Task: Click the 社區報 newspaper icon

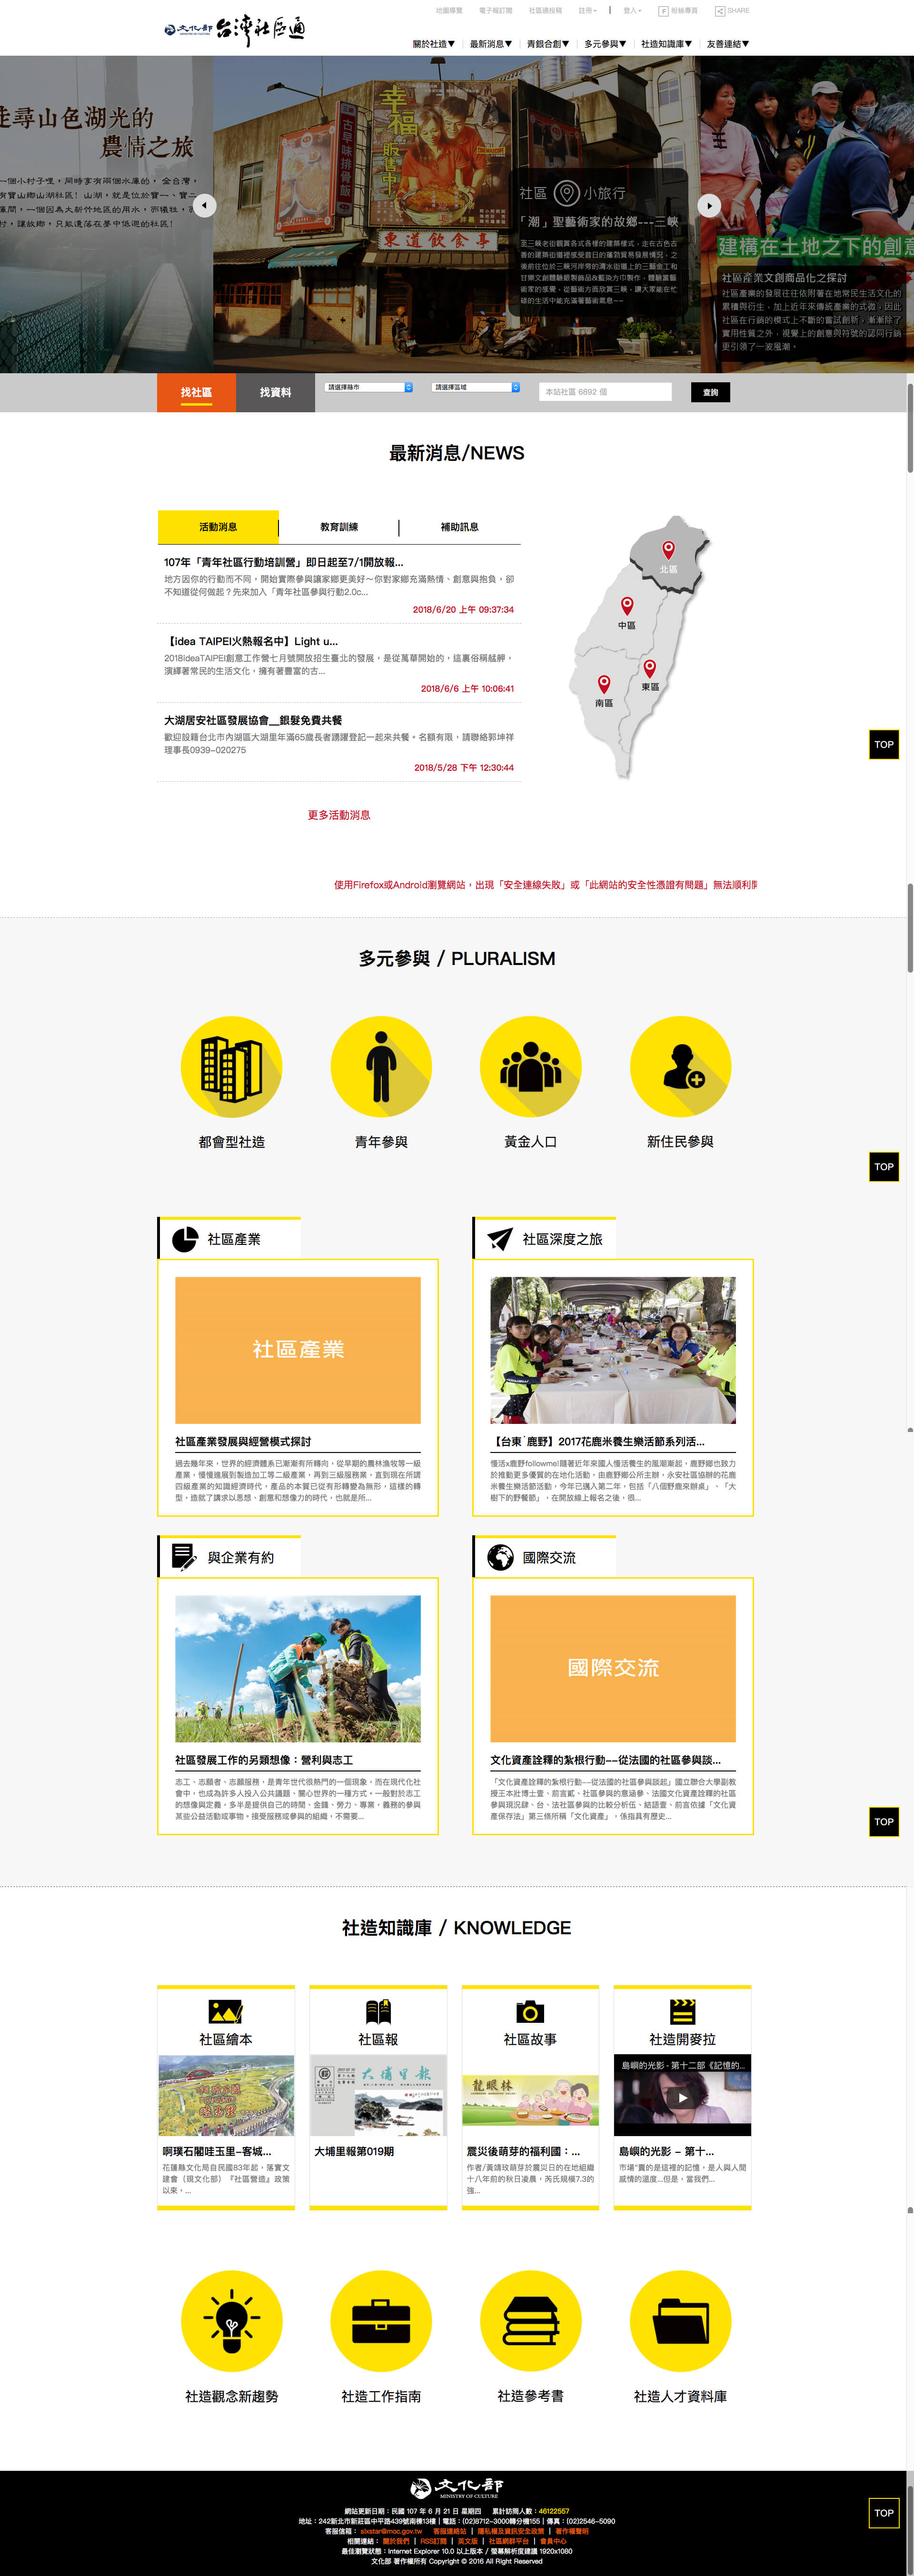Action: pos(378,2011)
